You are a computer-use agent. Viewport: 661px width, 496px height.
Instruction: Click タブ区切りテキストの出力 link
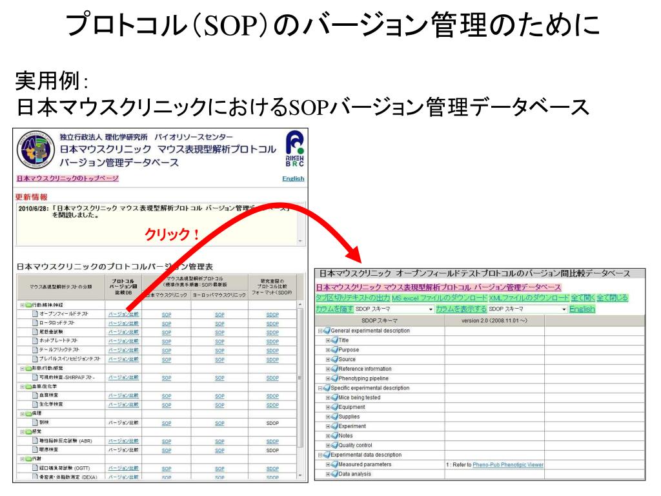click(353, 298)
